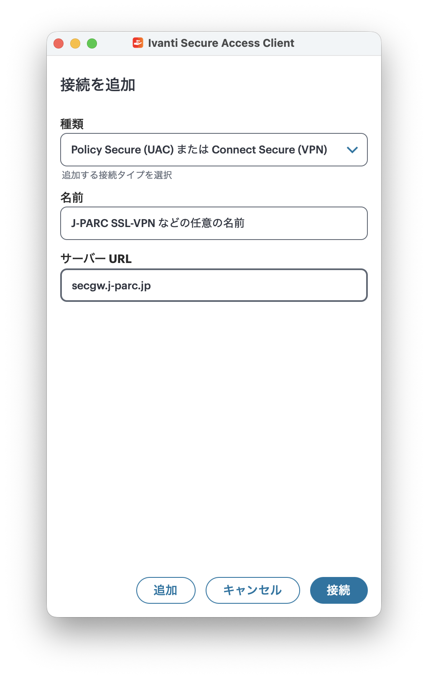The height and width of the screenshot is (679, 428).
Task: Click the キャンセル button
Action: coord(252,590)
